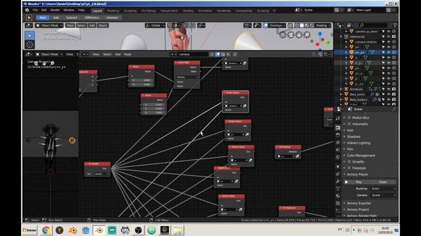421x236 pixels.
Task: Open the View Layer properties tab icon
Action: (337, 143)
